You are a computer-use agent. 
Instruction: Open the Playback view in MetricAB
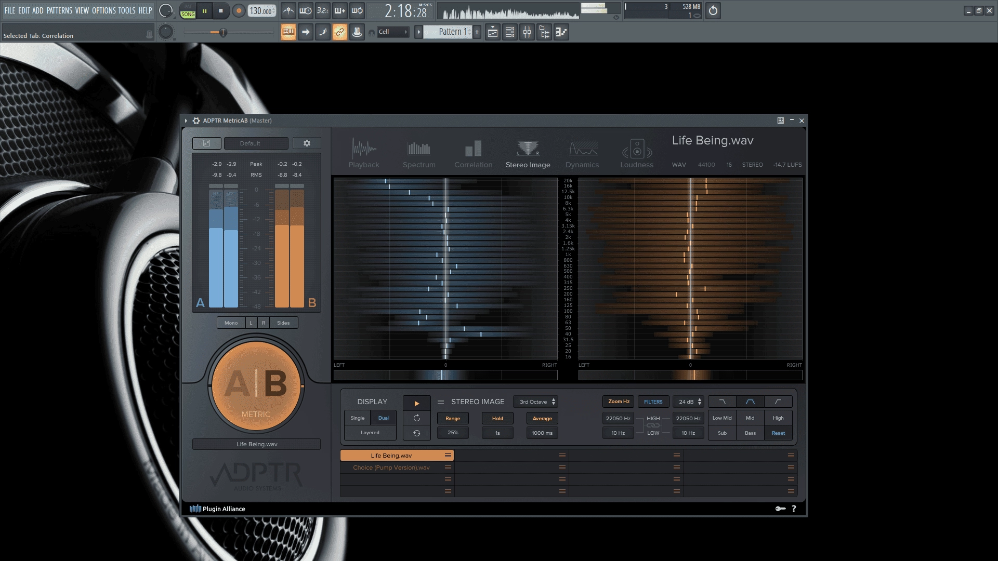tap(364, 153)
